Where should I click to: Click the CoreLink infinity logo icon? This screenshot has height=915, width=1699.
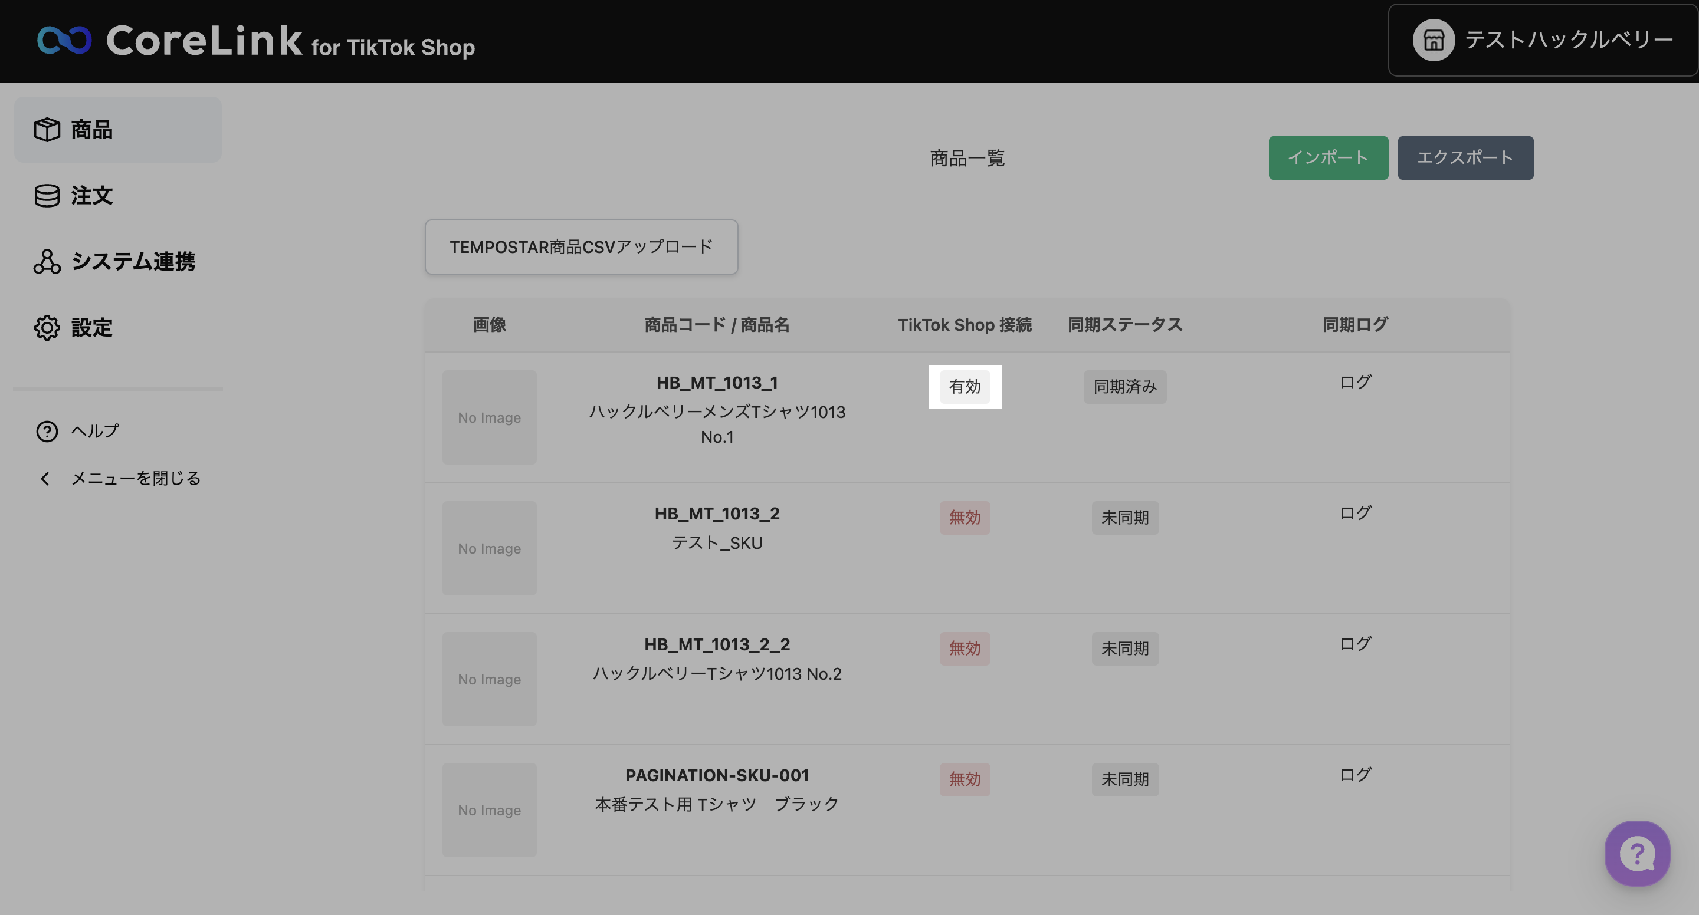point(64,40)
